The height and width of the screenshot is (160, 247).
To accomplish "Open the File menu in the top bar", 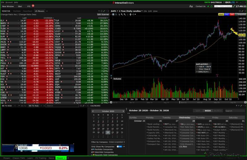I will click(3, 2).
